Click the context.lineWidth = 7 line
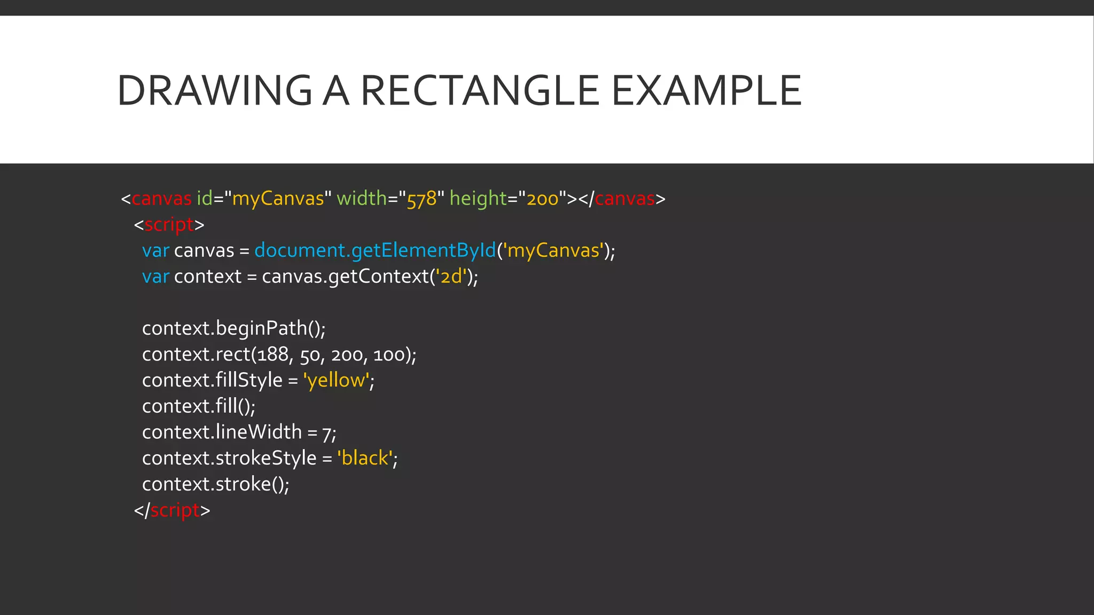Image resolution: width=1094 pixels, height=615 pixels. point(239,432)
